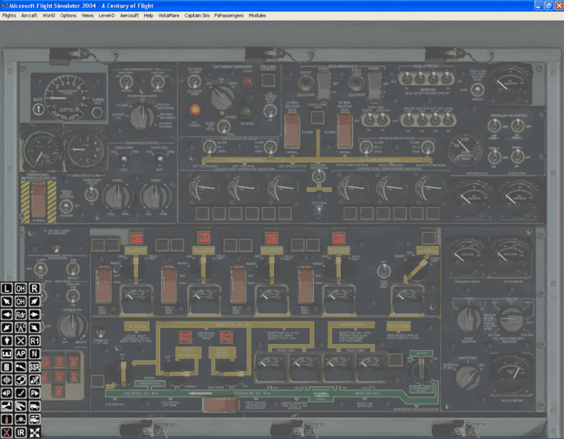This screenshot has height=439, width=564.
Task: Click the R1 panel icon
Action: pos(34,340)
